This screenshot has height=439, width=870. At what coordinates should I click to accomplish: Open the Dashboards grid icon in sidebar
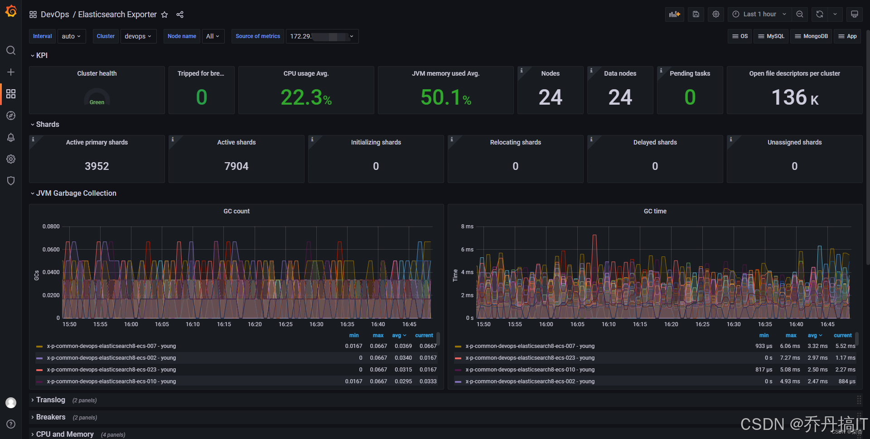tap(11, 94)
